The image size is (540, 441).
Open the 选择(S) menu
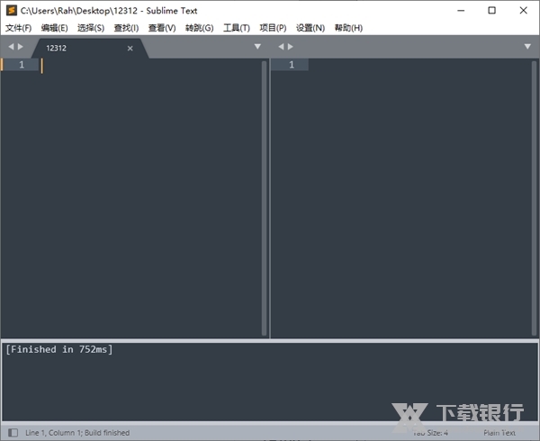point(91,28)
